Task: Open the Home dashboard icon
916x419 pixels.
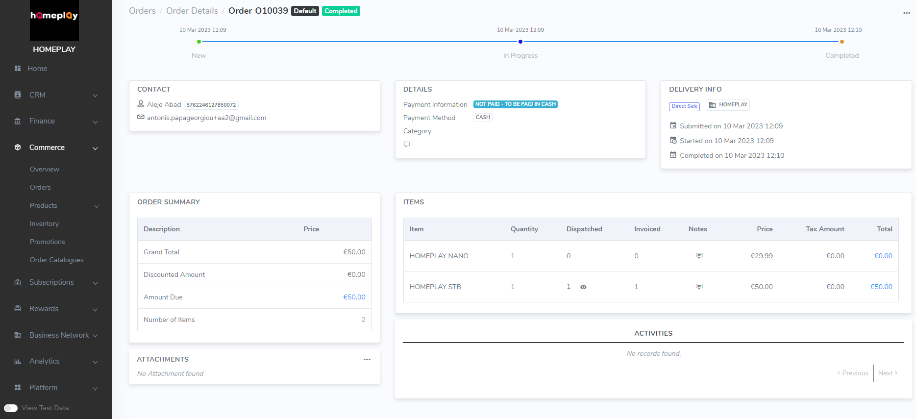Action: pyautogui.click(x=18, y=69)
